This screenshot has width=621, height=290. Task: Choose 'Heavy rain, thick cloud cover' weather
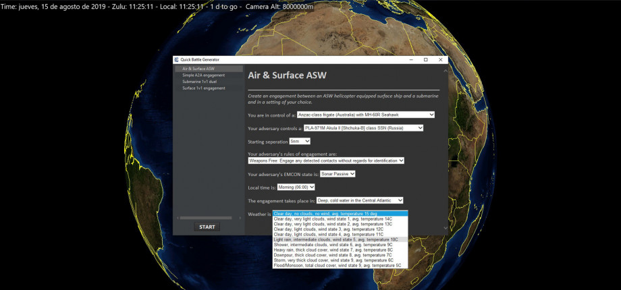tap(340, 250)
